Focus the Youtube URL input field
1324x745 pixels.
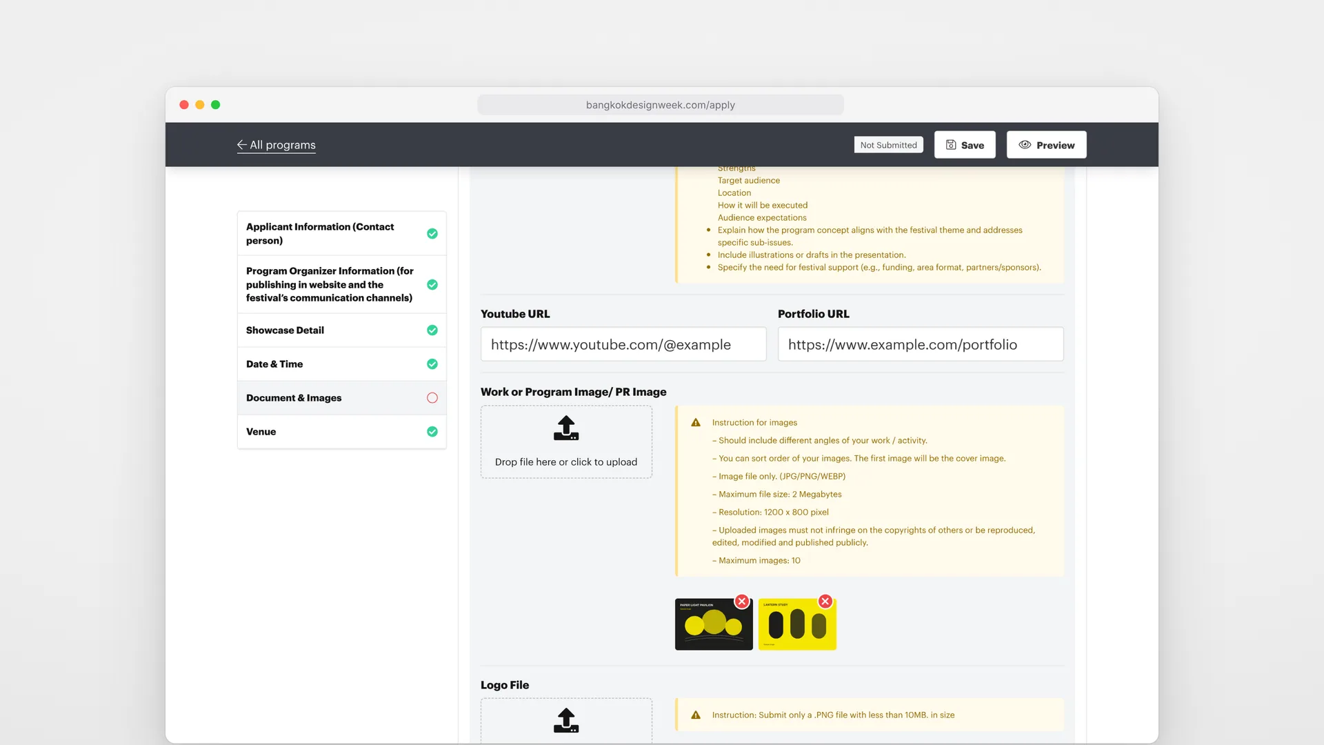623,344
